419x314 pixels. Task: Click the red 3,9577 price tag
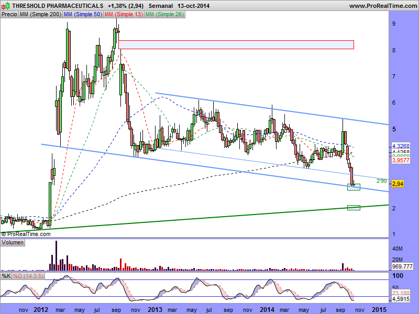pos(401,160)
